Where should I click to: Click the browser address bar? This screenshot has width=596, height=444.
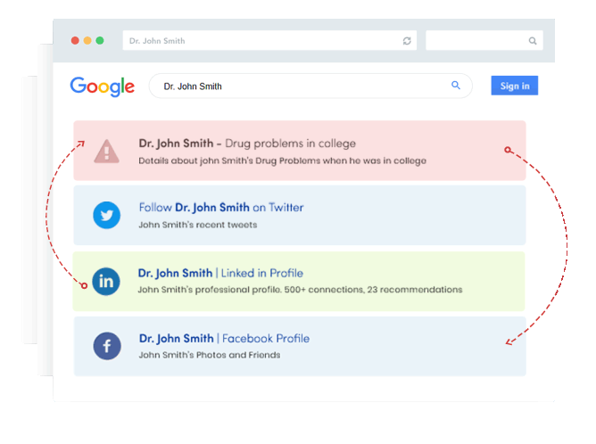pos(259,41)
